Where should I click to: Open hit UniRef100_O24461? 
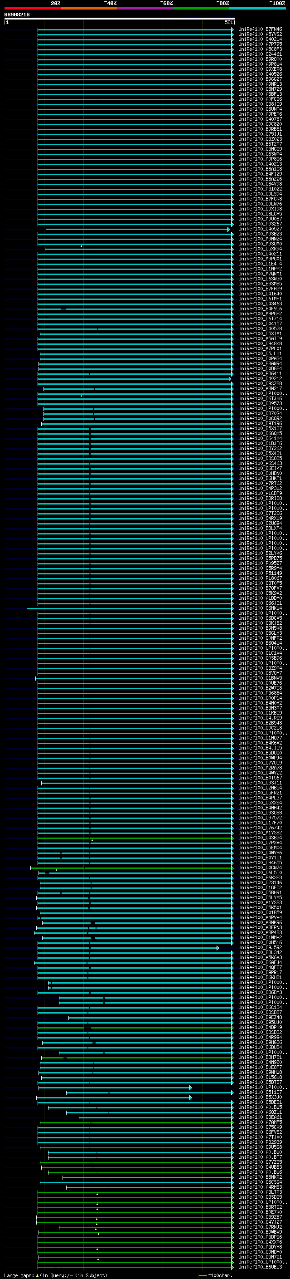coord(260,54)
